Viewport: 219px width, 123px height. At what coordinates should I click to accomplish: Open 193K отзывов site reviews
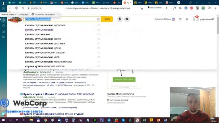154,8
